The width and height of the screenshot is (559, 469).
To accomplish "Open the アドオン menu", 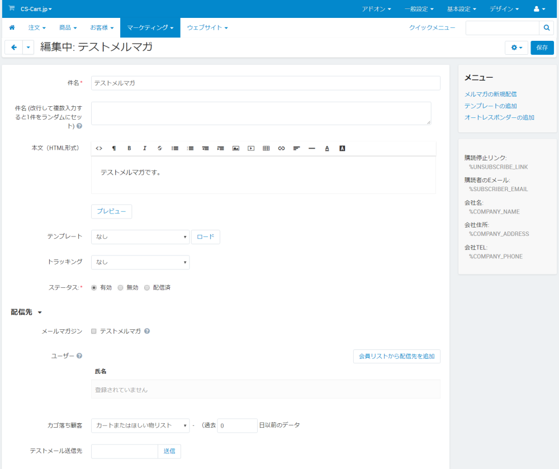I will [376, 9].
